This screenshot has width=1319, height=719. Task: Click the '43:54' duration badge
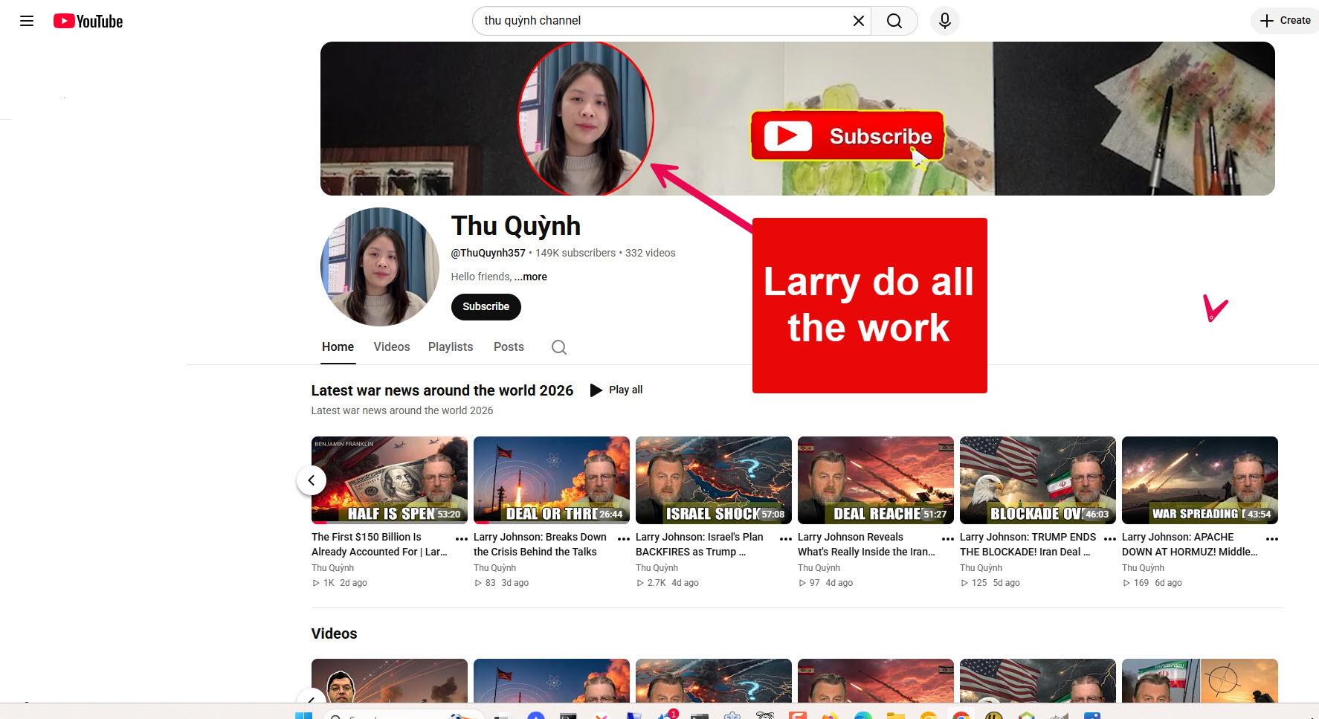(1260, 514)
